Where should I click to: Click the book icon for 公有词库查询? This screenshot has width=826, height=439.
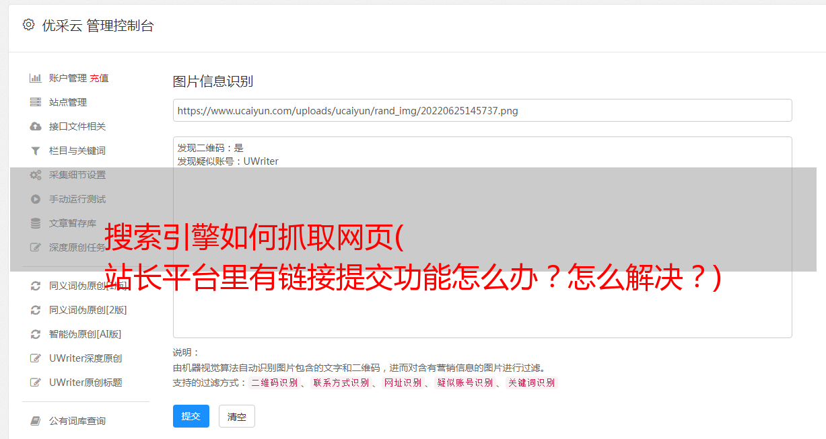pyautogui.click(x=36, y=421)
